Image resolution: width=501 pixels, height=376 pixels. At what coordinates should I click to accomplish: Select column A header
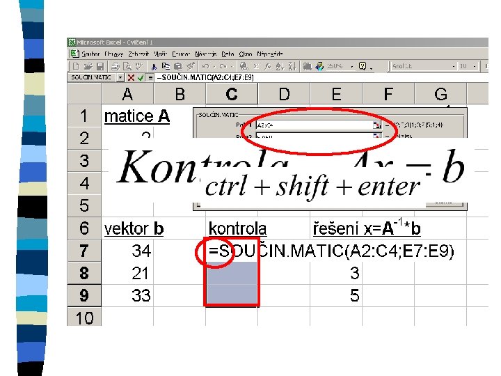coord(127,94)
